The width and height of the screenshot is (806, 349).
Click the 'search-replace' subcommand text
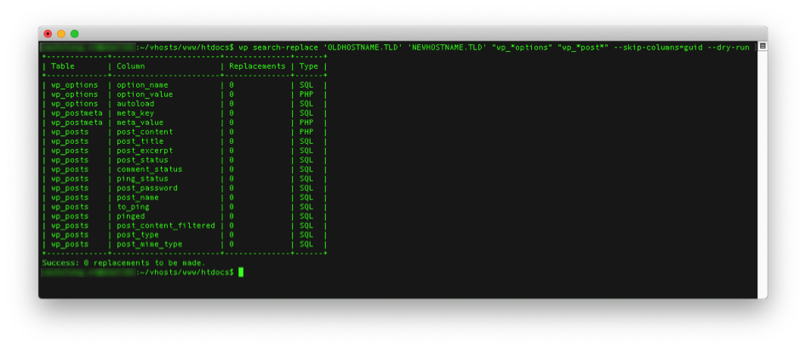tap(285, 48)
